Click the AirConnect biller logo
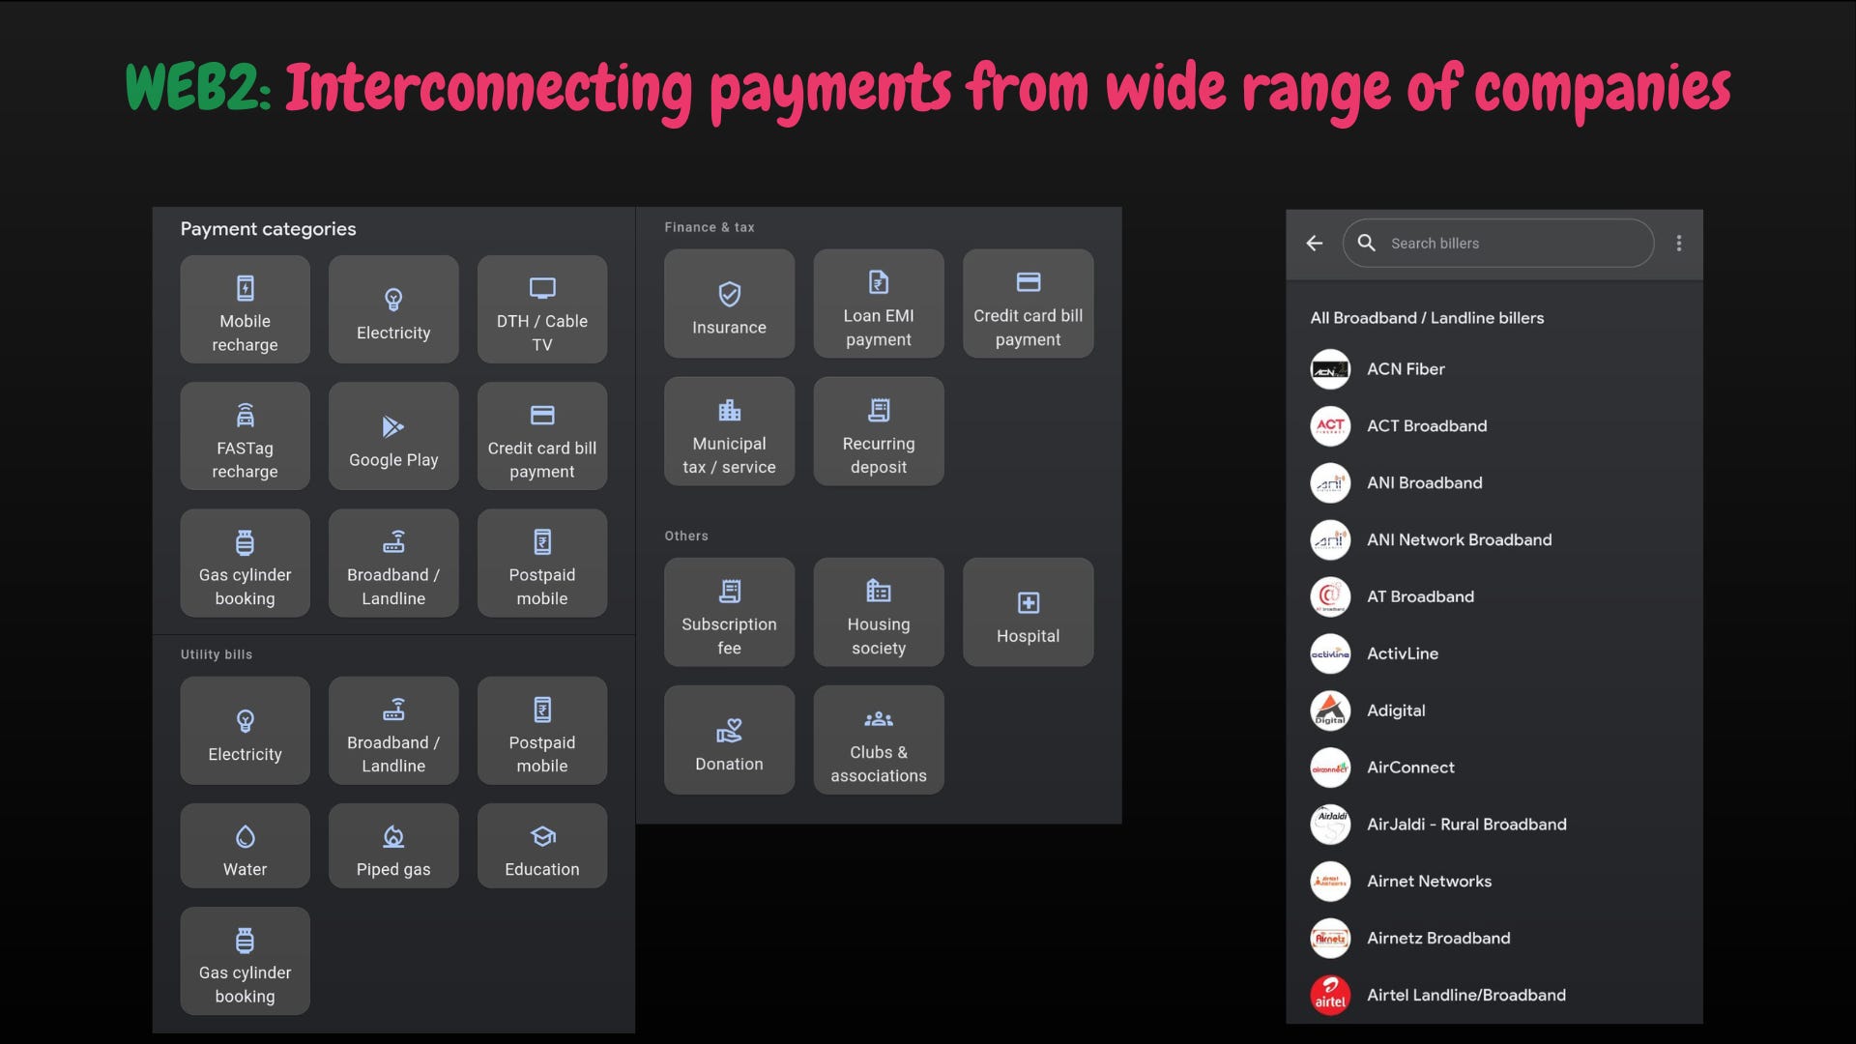 [x=1330, y=768]
